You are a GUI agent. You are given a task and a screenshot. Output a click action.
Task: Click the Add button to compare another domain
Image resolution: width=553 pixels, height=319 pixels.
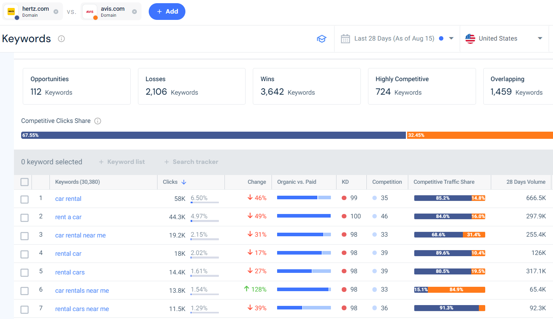[167, 12]
